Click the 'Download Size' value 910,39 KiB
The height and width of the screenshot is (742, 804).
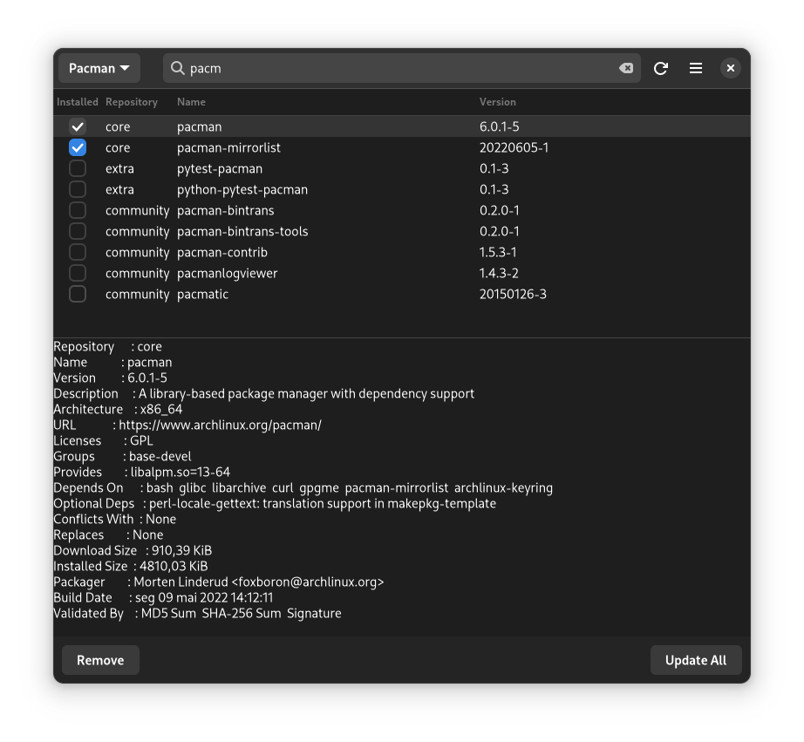[x=181, y=551]
